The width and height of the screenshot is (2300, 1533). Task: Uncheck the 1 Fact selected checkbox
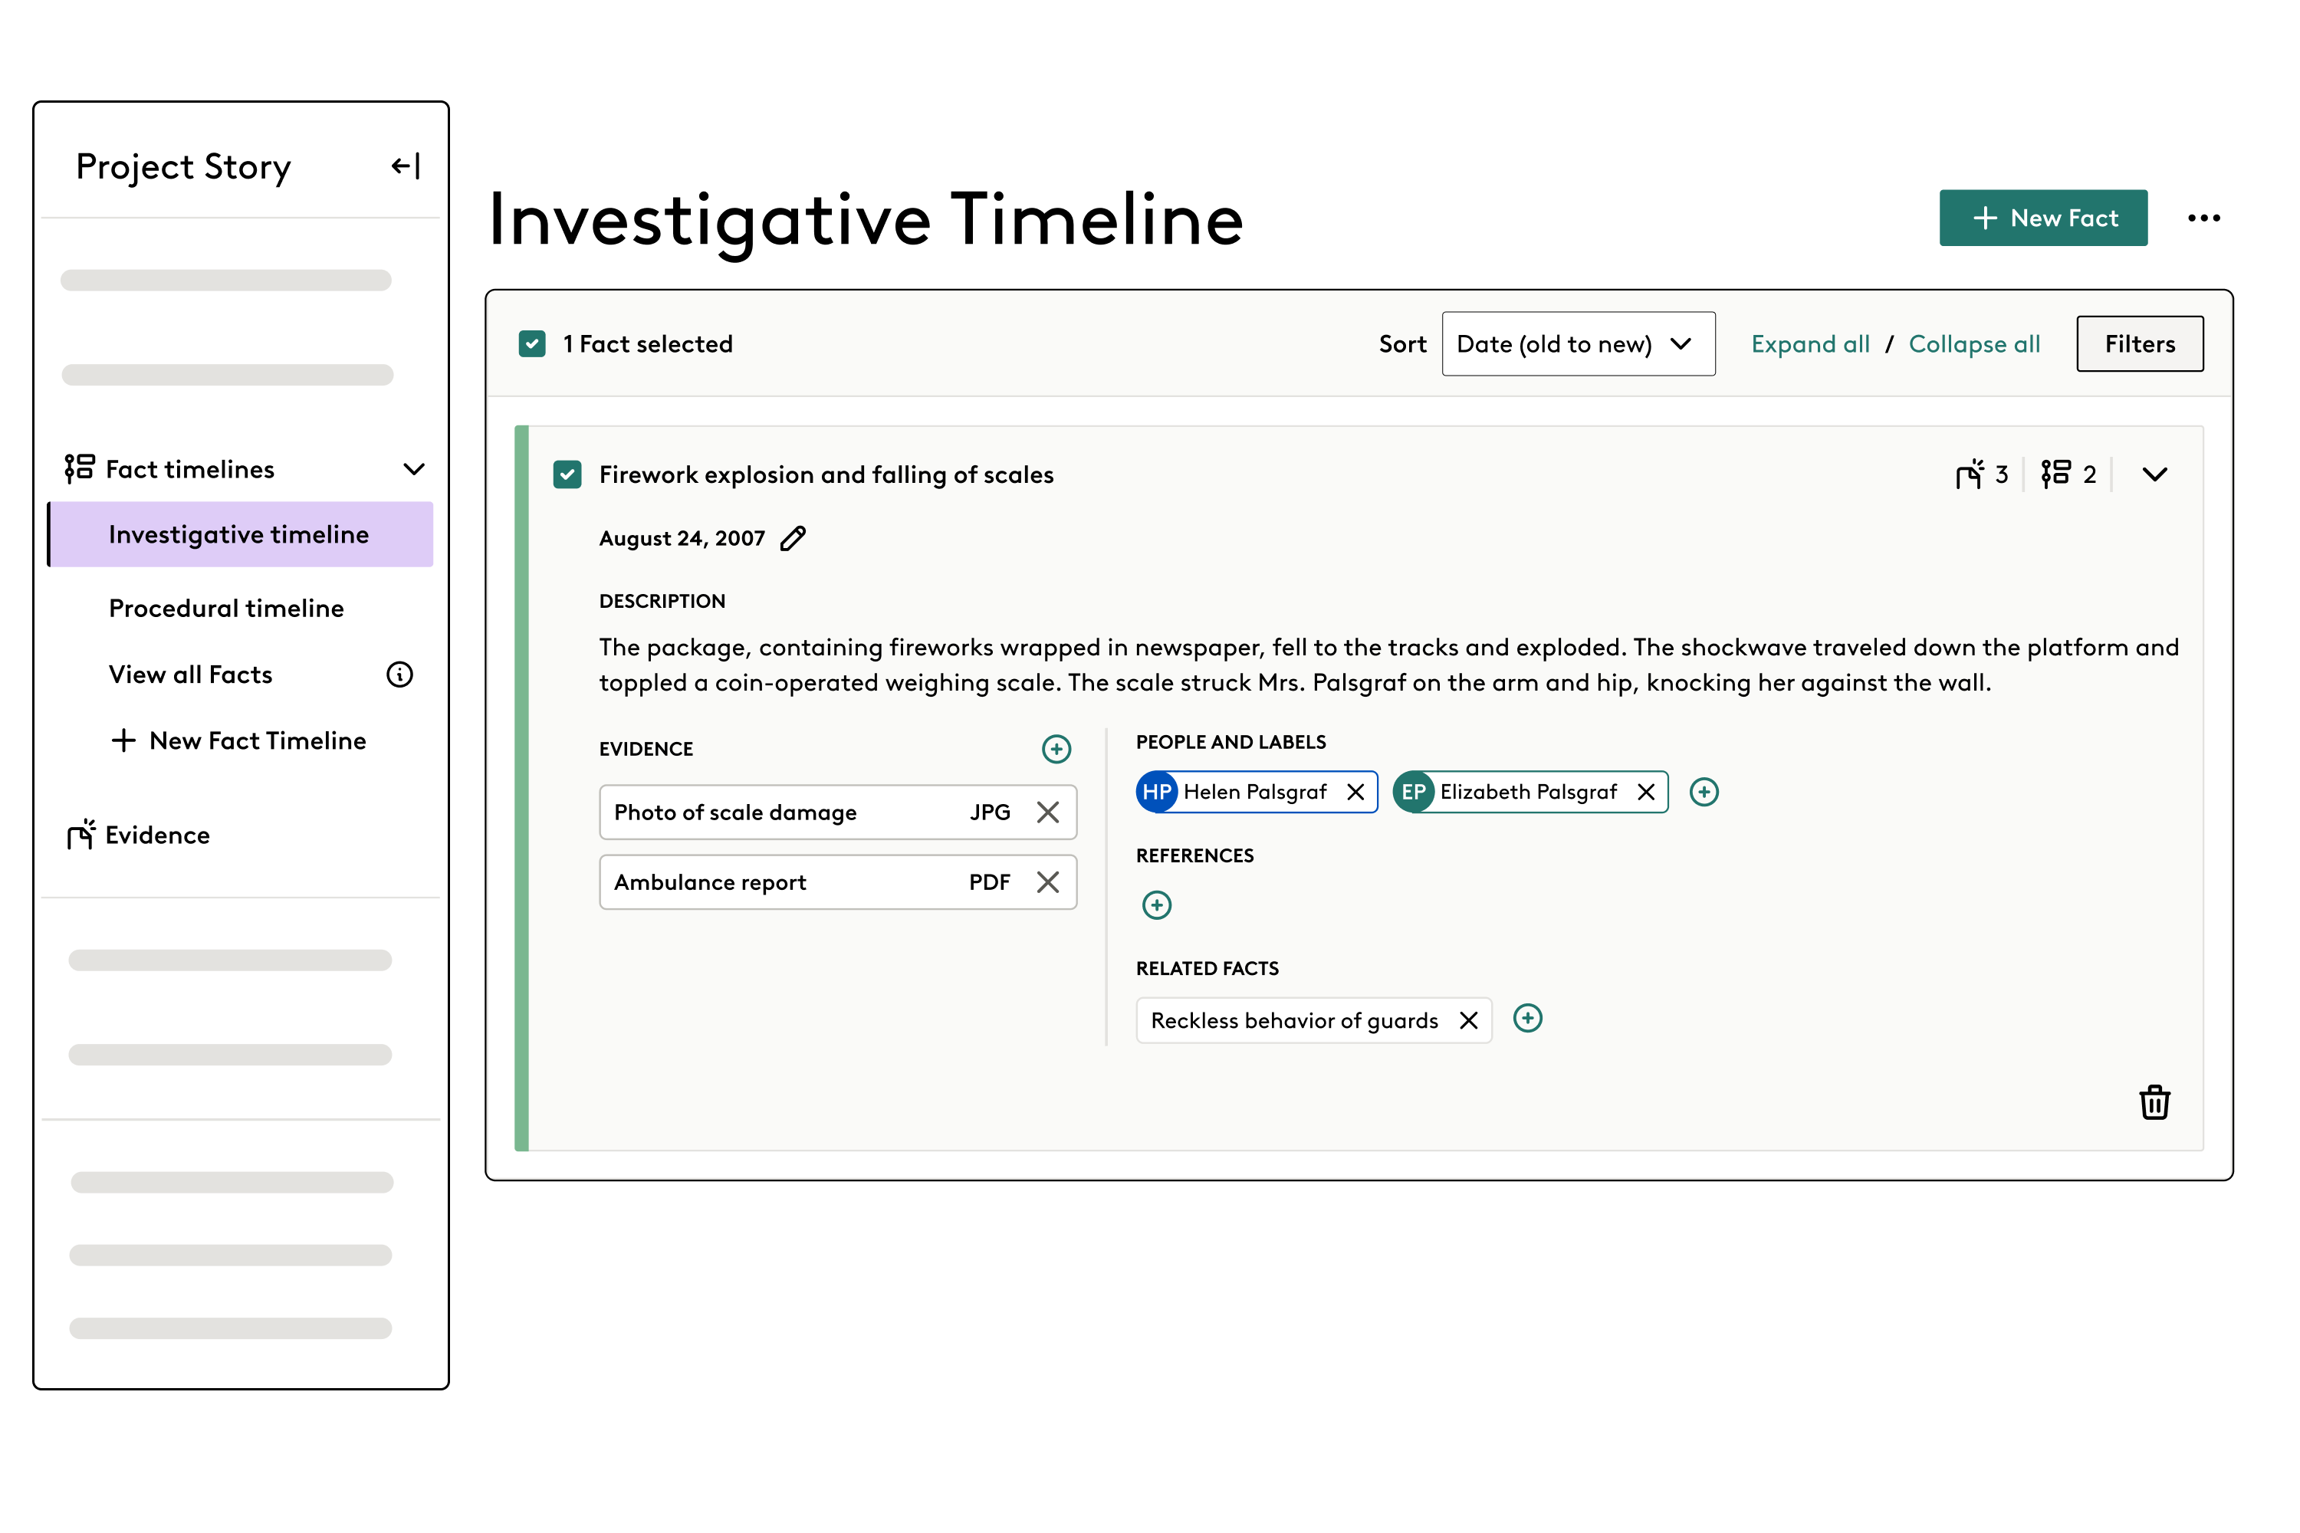pyautogui.click(x=532, y=344)
